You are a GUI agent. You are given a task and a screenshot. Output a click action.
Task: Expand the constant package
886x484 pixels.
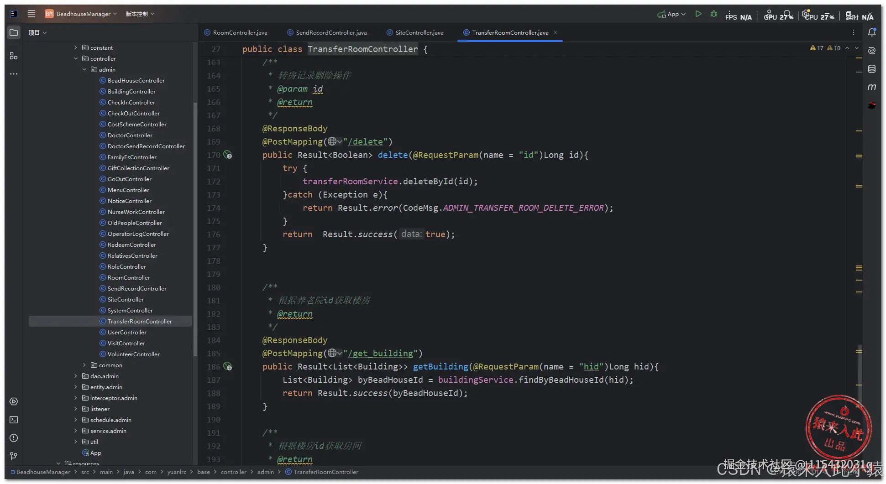click(76, 47)
